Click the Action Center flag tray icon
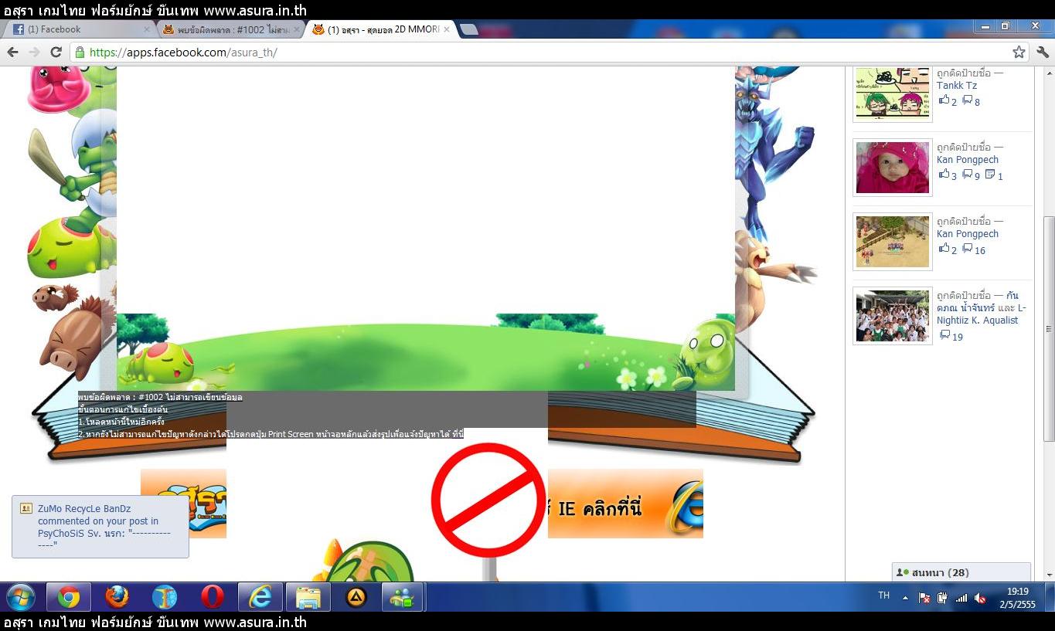Image resolution: width=1055 pixels, height=631 pixels. click(x=924, y=598)
